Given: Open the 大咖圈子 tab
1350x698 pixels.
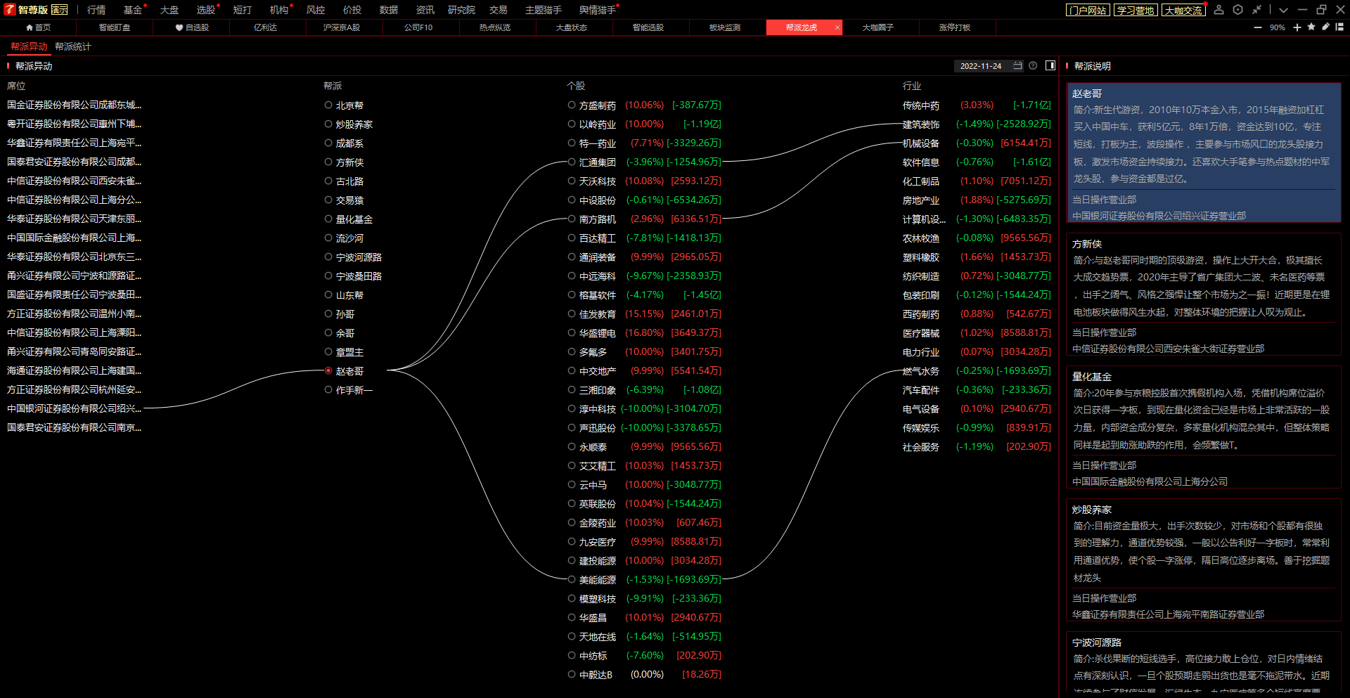Looking at the screenshot, I should (878, 27).
